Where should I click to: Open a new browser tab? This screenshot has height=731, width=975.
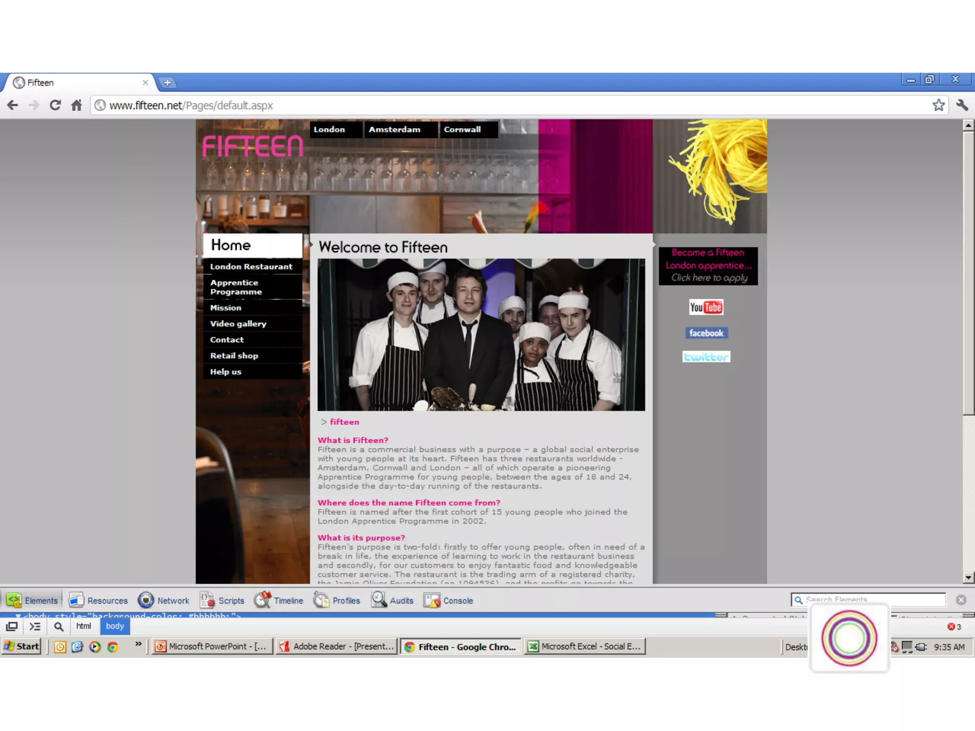167,83
